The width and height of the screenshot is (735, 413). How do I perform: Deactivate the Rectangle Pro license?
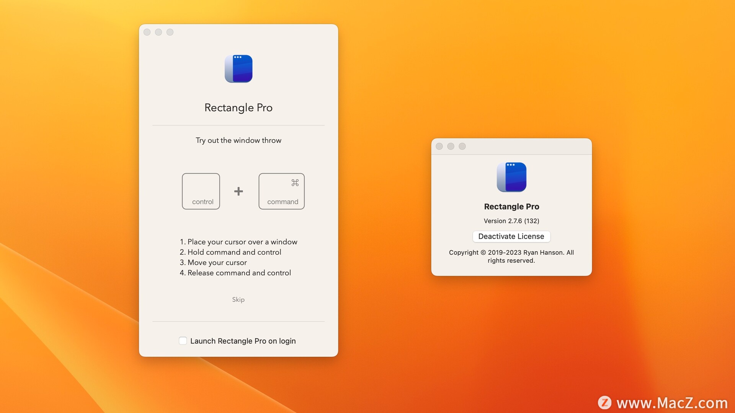click(x=511, y=236)
